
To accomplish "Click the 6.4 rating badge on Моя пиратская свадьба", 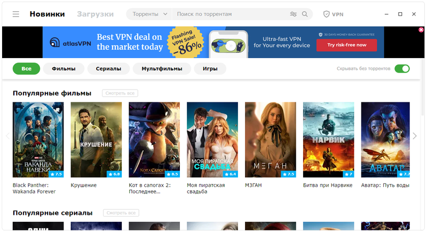I will pos(231,174).
